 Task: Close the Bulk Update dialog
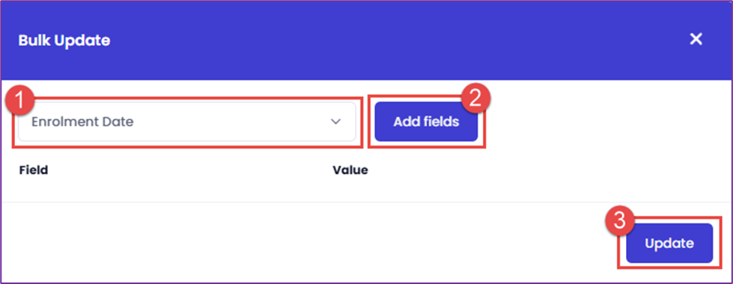pos(696,39)
